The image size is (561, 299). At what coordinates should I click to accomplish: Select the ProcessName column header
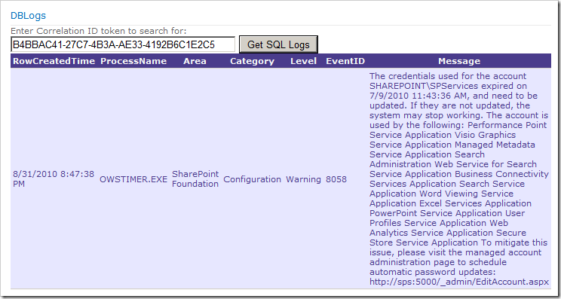133,61
